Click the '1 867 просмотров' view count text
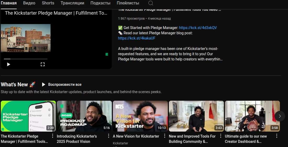This screenshot has width=288, height=147. coord(131,19)
